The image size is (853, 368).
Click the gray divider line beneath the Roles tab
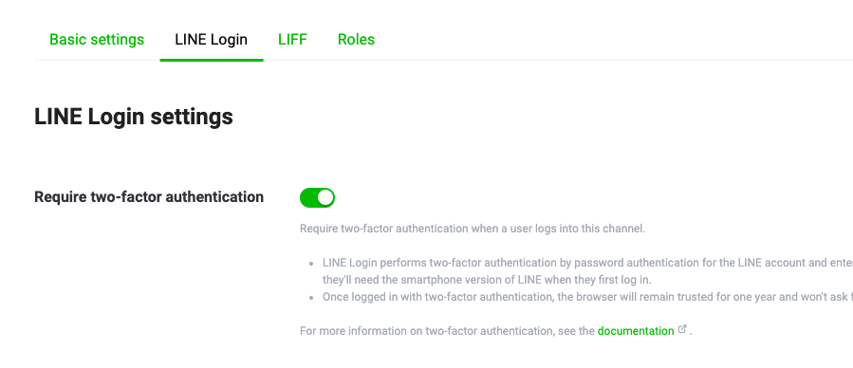point(357,60)
